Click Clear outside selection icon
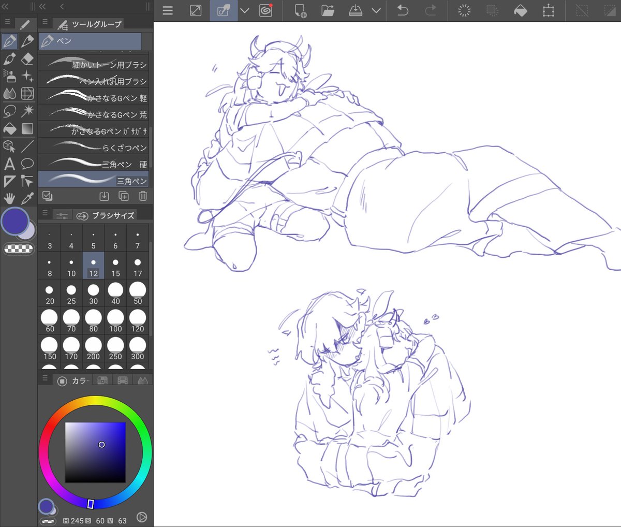Image resolution: width=621 pixels, height=527 pixels. point(492,10)
